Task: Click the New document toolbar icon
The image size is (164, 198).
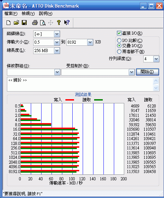Action: click(x=8, y=23)
